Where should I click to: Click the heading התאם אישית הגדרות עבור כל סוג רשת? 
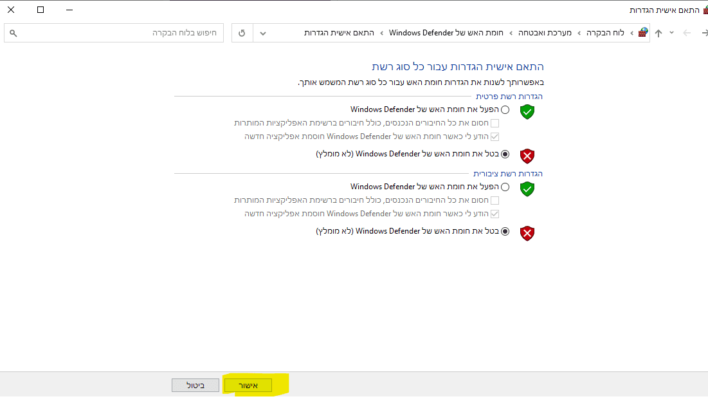(458, 67)
